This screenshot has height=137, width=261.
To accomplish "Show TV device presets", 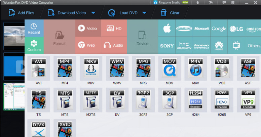I will pyautogui.click(x=236, y=45).
